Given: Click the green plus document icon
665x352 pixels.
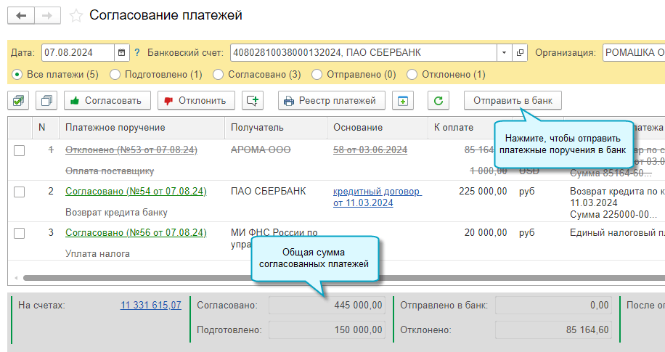Looking at the screenshot, I should pyautogui.click(x=403, y=100).
